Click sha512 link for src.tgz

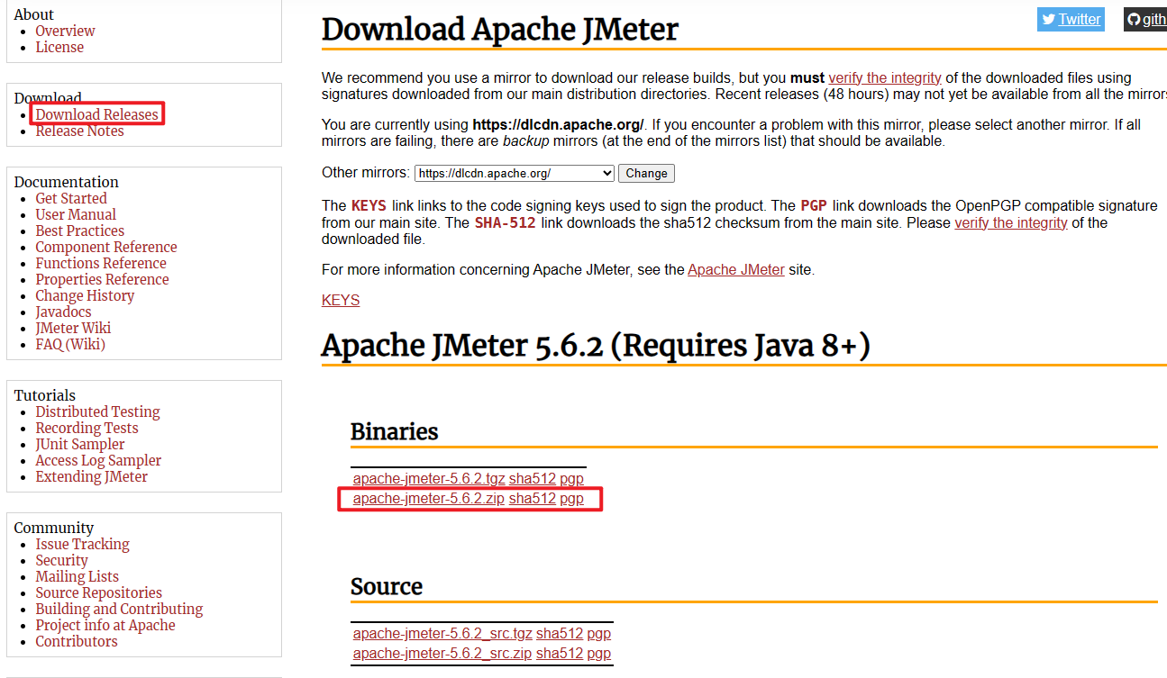tap(560, 633)
